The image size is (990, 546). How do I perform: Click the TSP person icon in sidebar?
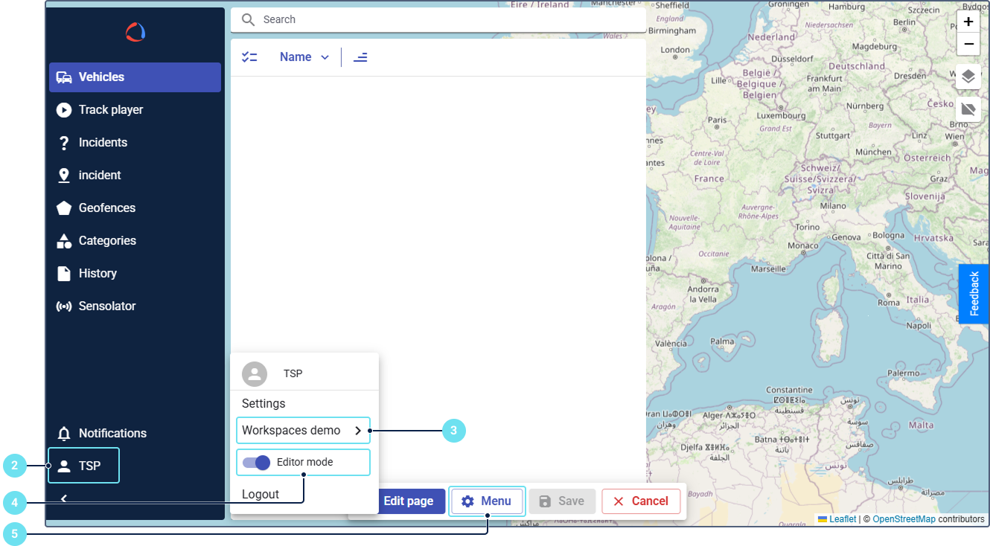pyautogui.click(x=64, y=466)
